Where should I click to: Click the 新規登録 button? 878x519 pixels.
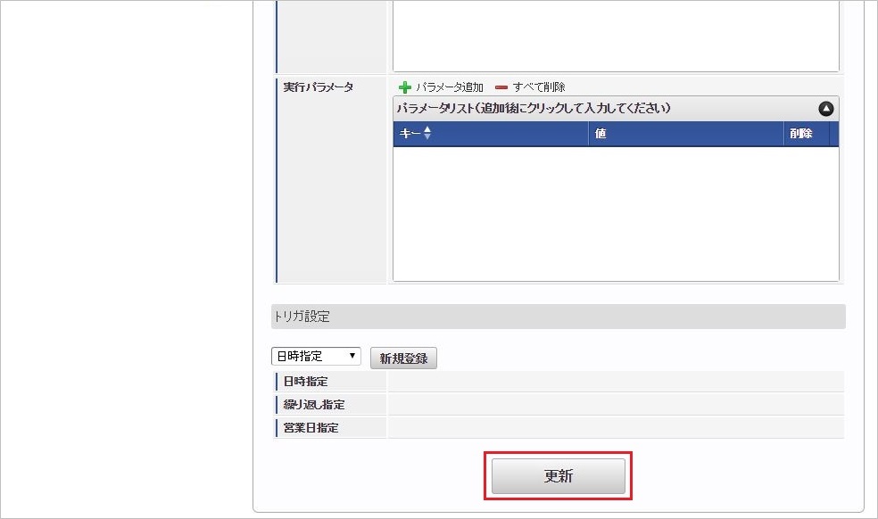click(x=403, y=358)
